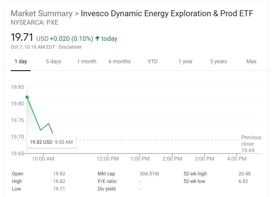Click the Mkt cap label
The height and width of the screenshot is (197, 273).
(106, 174)
